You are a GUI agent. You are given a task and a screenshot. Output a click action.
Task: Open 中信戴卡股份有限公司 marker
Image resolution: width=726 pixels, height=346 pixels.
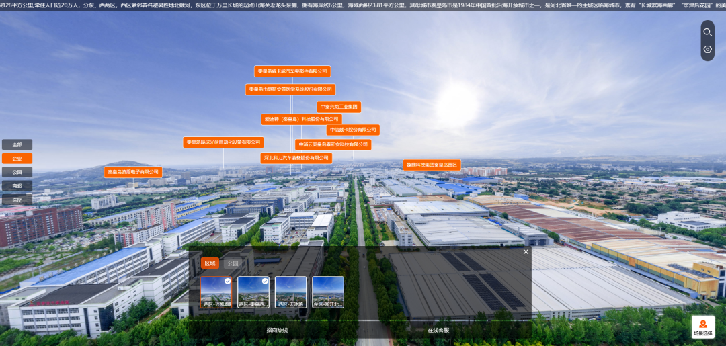(x=353, y=130)
